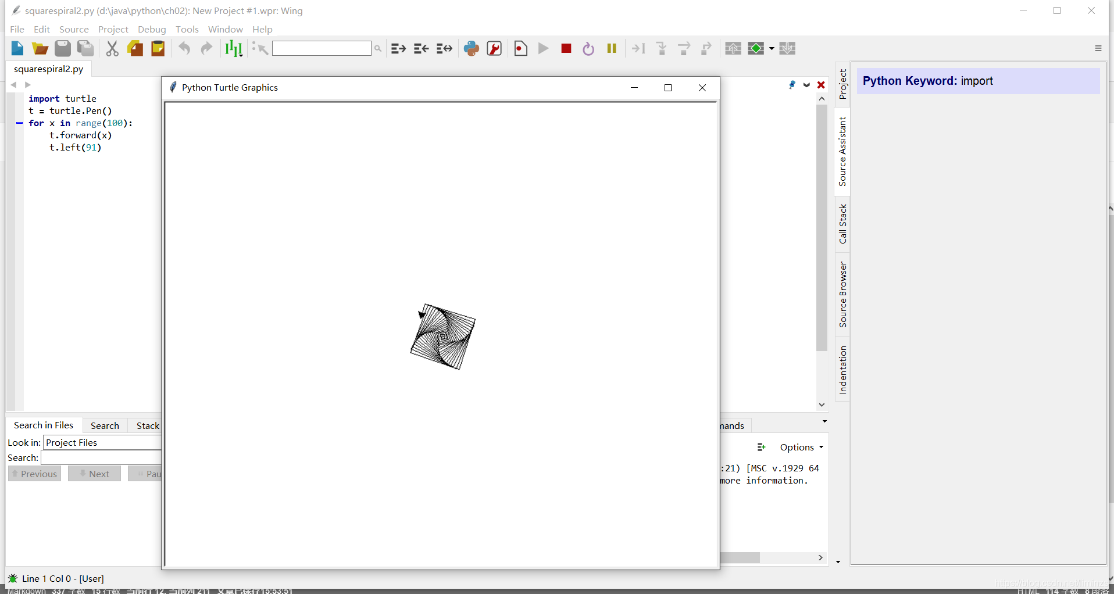The width and height of the screenshot is (1114, 594).
Task: Open the File menu
Action: pyautogui.click(x=17, y=29)
